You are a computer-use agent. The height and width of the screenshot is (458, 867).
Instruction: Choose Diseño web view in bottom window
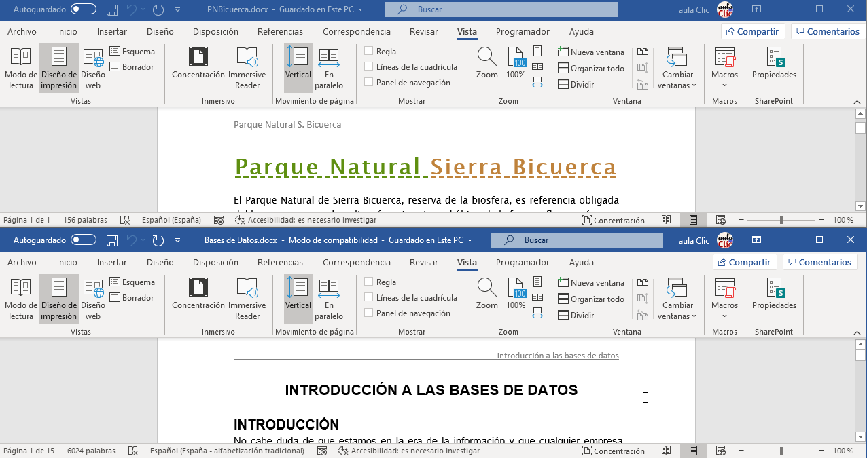93,299
